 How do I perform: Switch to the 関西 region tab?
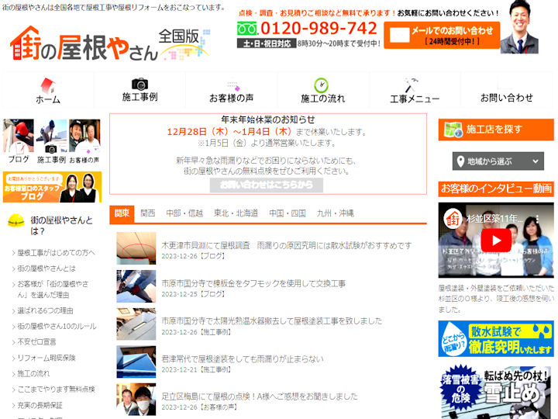click(147, 213)
